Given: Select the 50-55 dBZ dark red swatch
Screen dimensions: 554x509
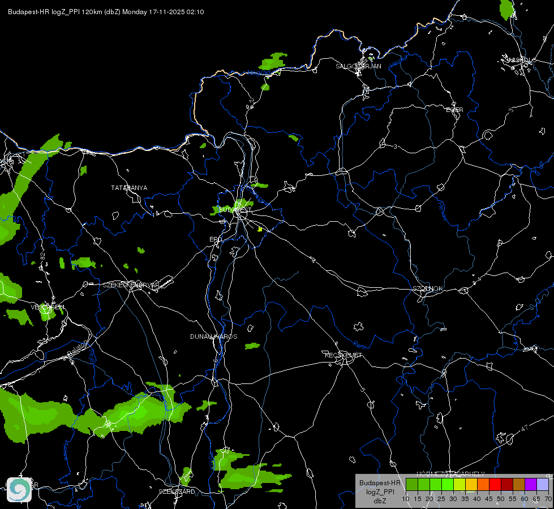Looking at the screenshot, I should point(506,485).
